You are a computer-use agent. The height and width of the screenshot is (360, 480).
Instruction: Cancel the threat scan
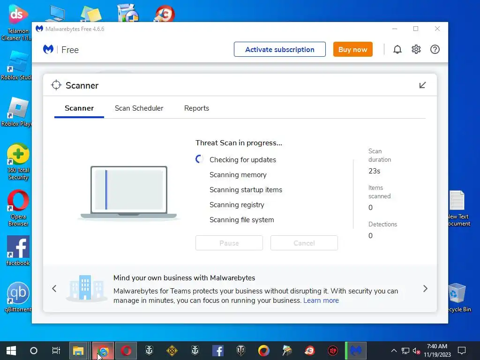click(x=304, y=243)
